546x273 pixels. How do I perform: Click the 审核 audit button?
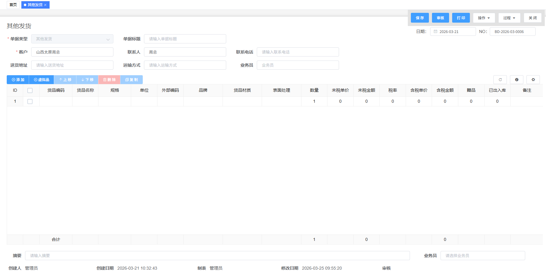click(440, 18)
